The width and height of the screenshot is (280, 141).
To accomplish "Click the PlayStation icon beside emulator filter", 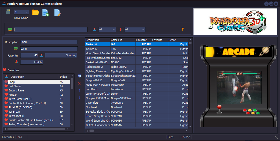I will coord(120,29).
